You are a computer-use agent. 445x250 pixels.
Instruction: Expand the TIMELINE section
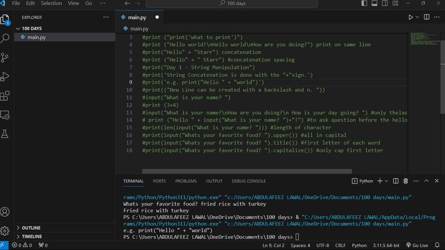coord(32,236)
